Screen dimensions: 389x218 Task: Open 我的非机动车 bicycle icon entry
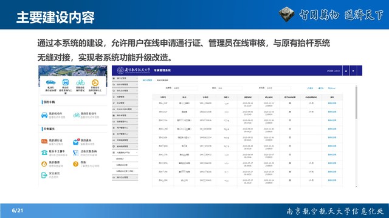pyautogui.click(x=77, y=115)
